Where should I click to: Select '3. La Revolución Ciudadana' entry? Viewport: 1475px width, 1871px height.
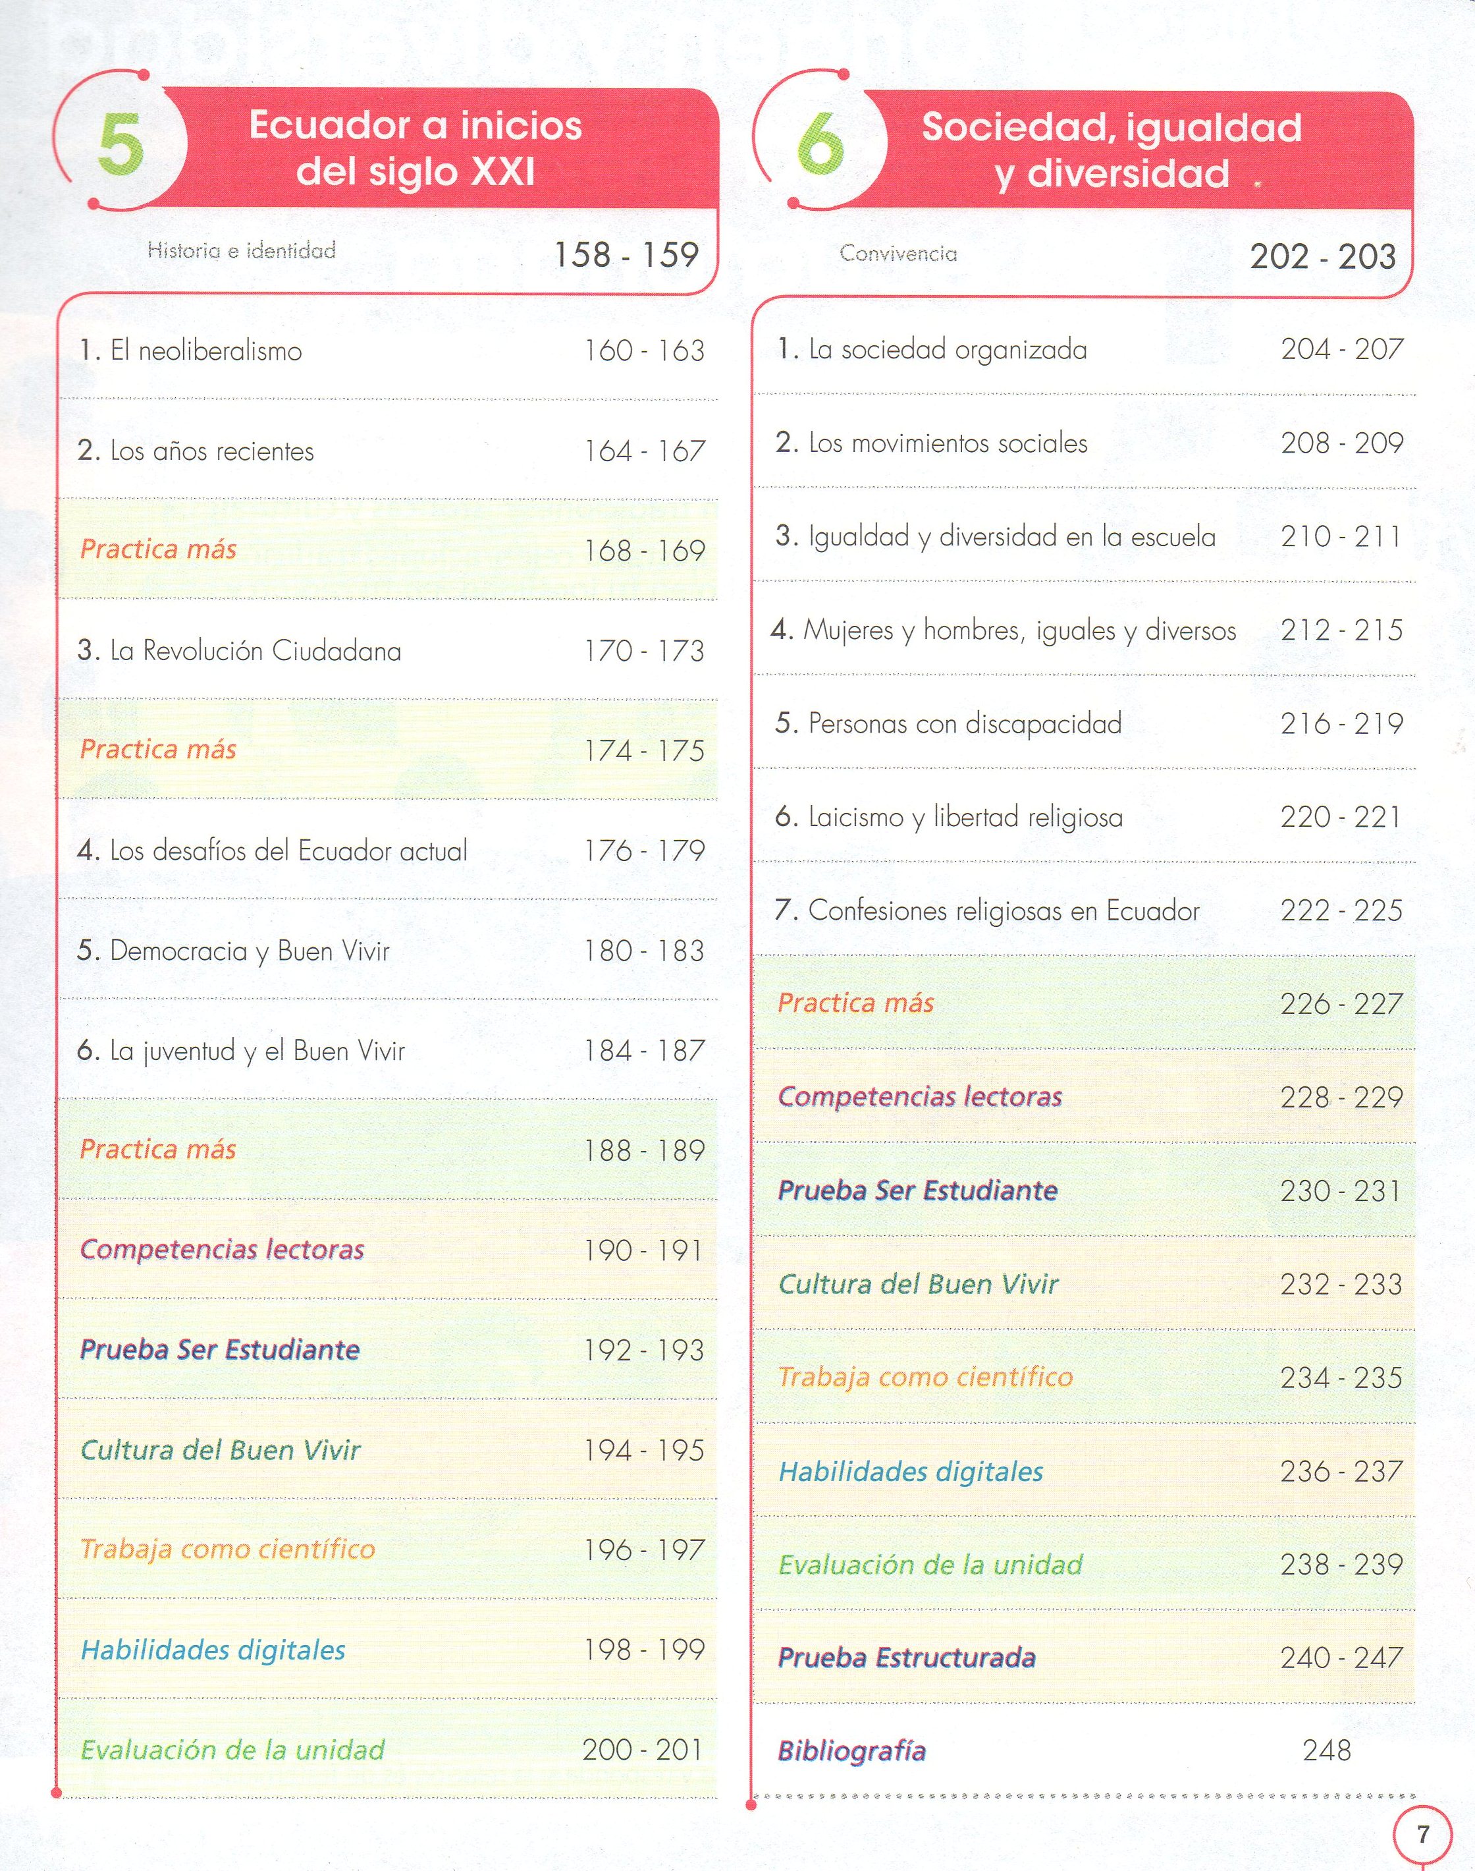(239, 650)
